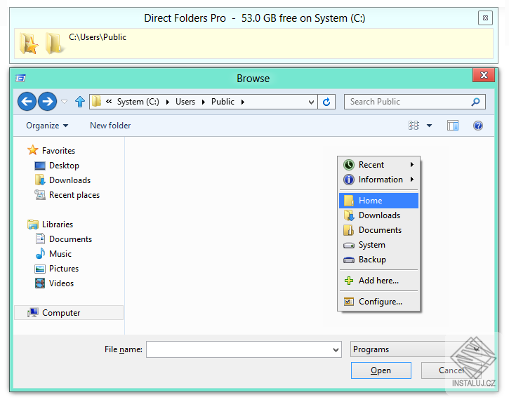Screen dimensions: 509x402
Task: Click System (C:) in the address path
Action: click(x=138, y=102)
